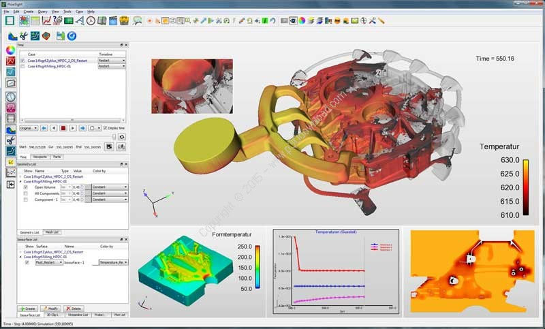Click the zoomed casting inset thumbnail
This screenshot has height=329, width=545.
click(192, 86)
